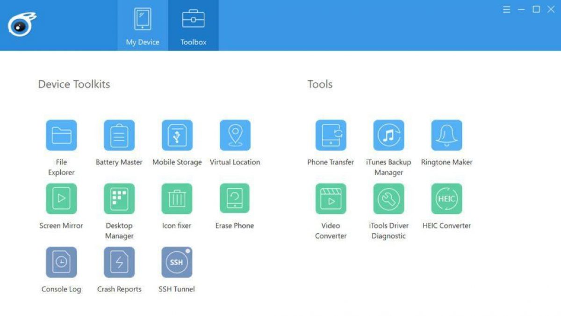Click the iTools eye logo

22,24
